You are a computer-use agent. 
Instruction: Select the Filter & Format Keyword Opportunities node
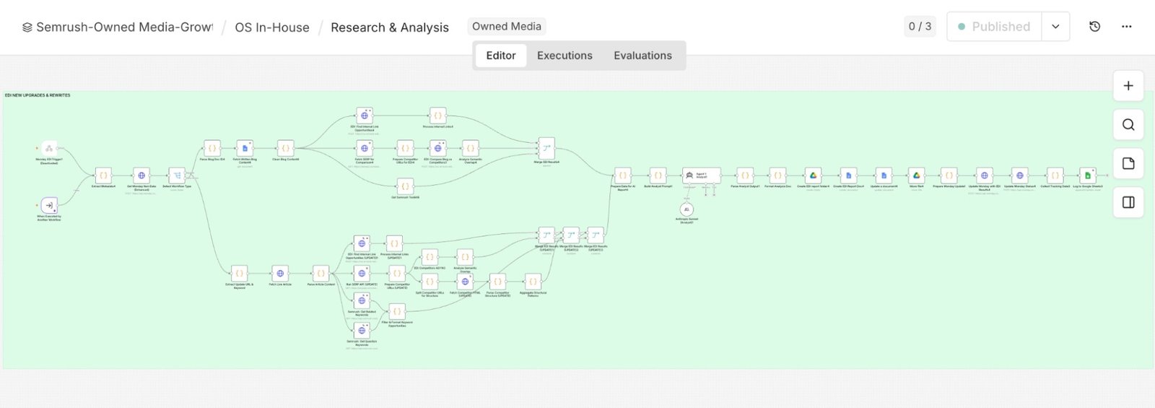[x=396, y=312]
